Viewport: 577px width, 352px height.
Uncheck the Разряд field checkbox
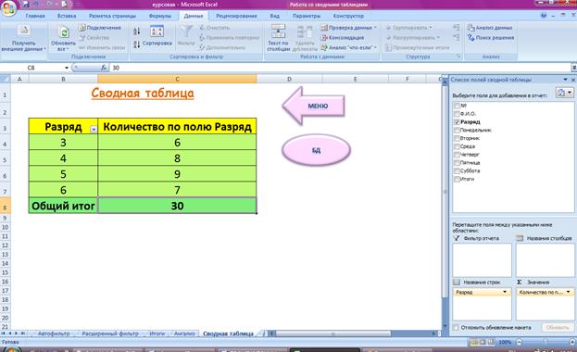click(457, 122)
